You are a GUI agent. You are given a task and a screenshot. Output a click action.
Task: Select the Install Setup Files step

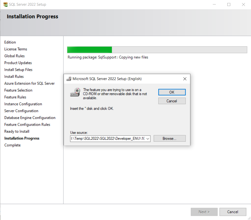(18, 70)
